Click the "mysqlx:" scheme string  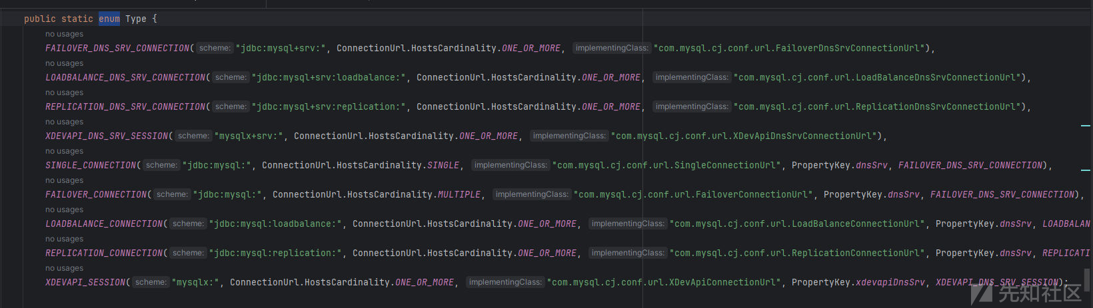[x=195, y=282]
